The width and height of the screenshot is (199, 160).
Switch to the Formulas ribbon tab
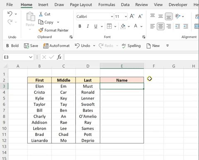(107, 5)
